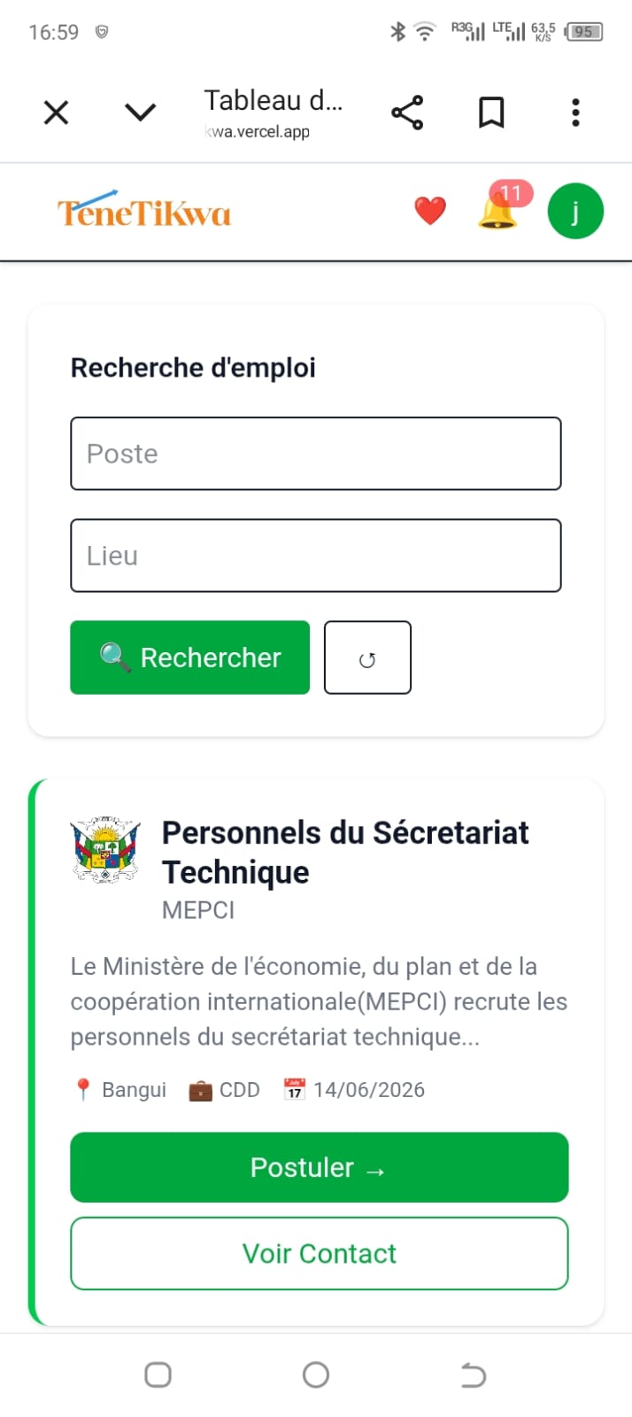This screenshot has height=1417, width=632.
Task: Focus the Poste input field
Action: [x=316, y=454]
